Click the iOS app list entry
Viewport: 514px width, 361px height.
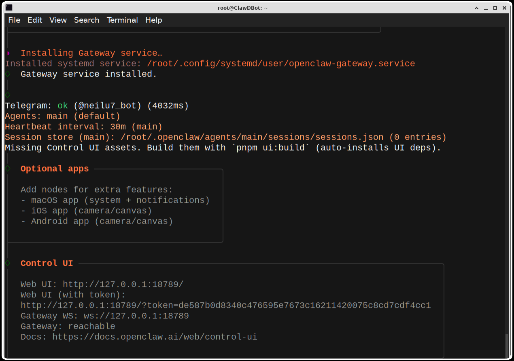86,211
